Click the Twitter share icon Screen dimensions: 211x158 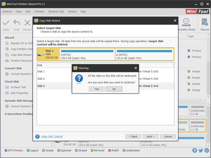(201, 150)
